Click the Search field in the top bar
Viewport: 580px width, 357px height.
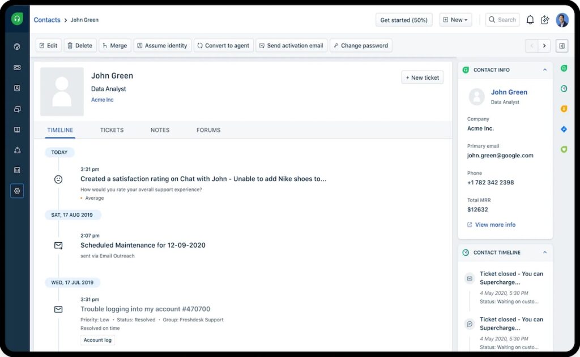[502, 19]
